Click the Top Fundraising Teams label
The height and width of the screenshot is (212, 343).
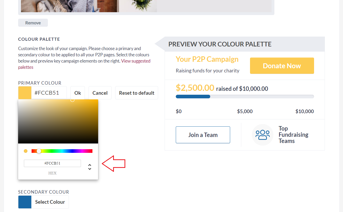[x=294, y=135]
